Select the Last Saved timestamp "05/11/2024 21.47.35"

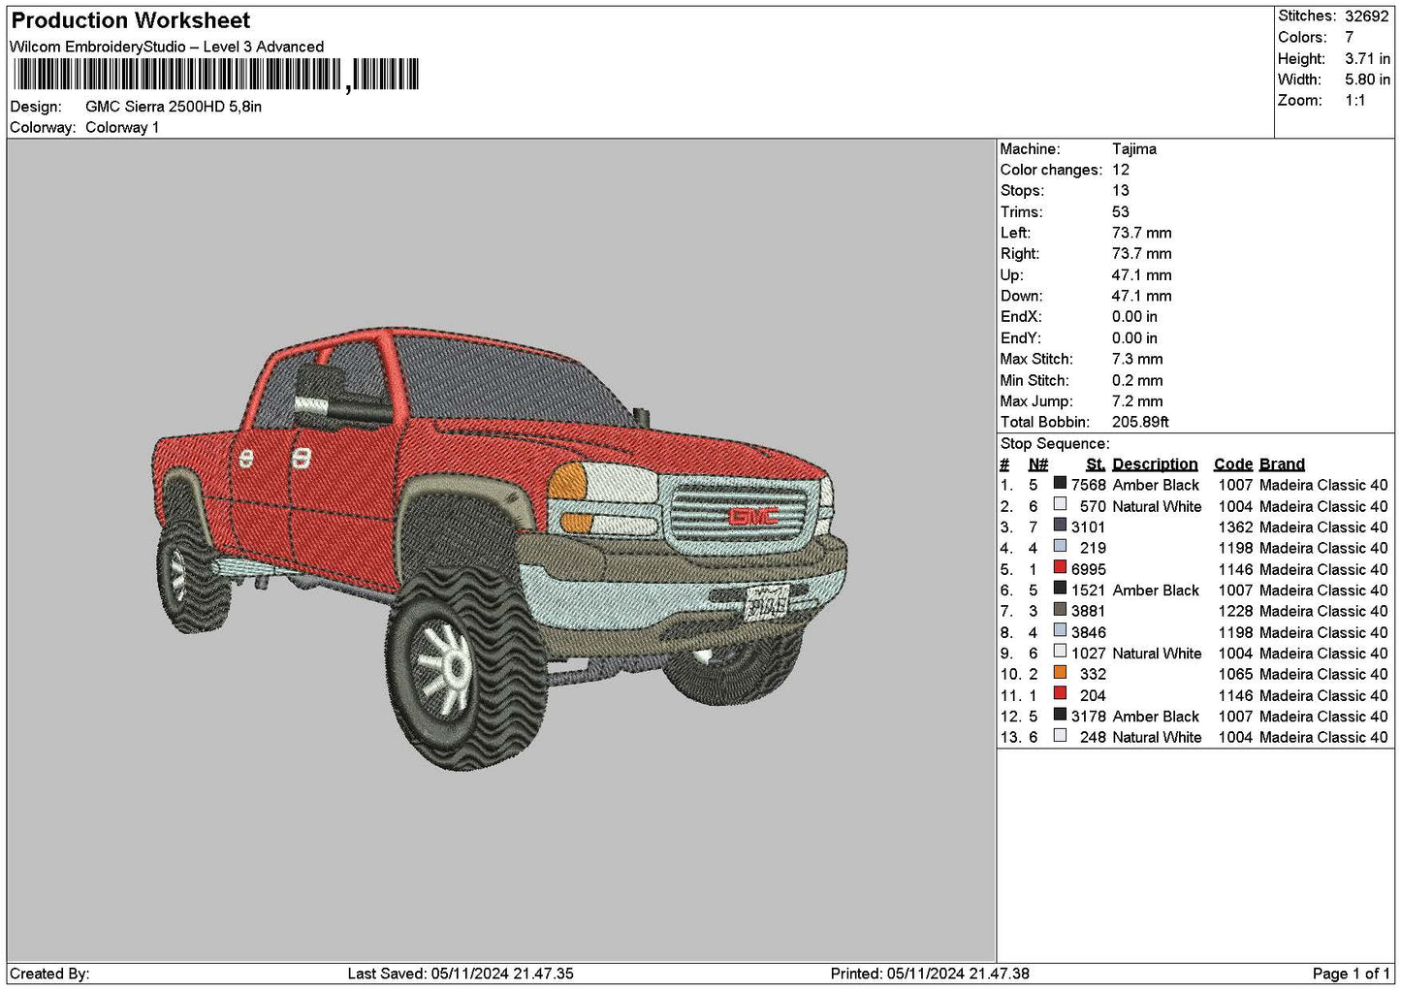point(504,974)
